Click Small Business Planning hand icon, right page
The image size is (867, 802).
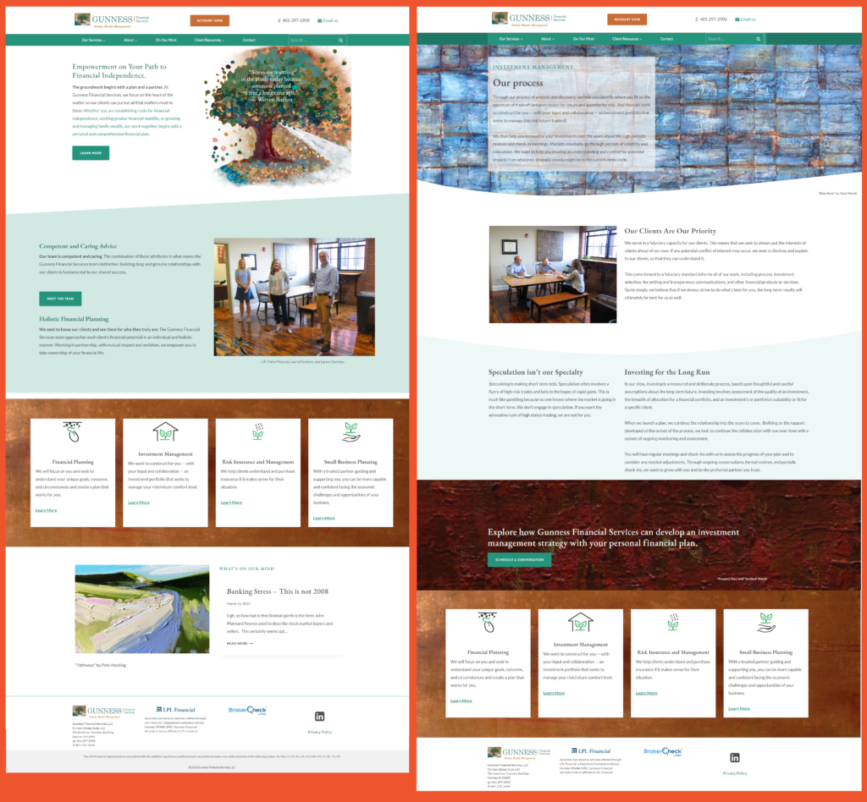click(765, 623)
